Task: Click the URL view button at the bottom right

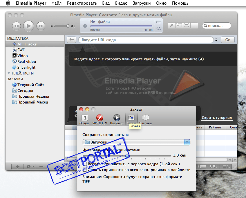Action: click(214, 166)
